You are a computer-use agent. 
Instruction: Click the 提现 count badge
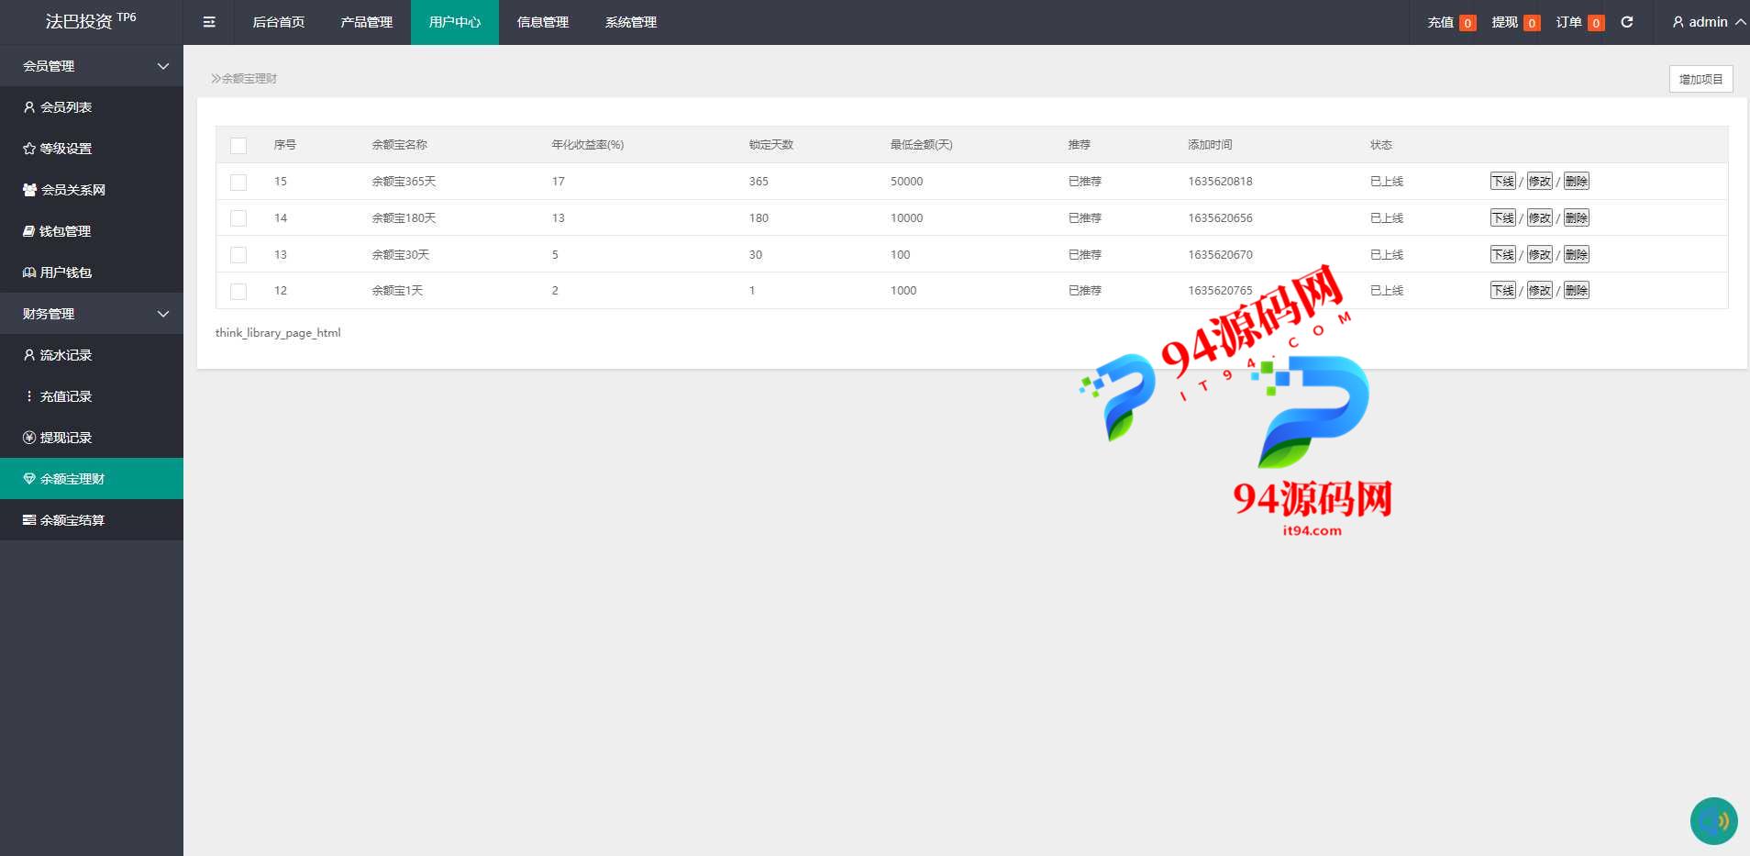pyautogui.click(x=1532, y=23)
